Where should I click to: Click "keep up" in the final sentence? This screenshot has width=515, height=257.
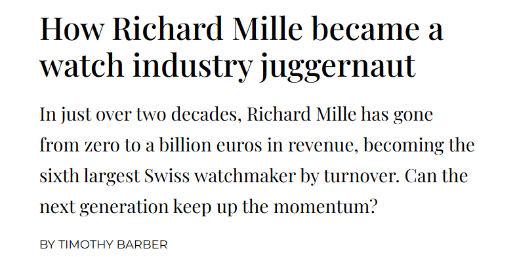tap(205, 208)
